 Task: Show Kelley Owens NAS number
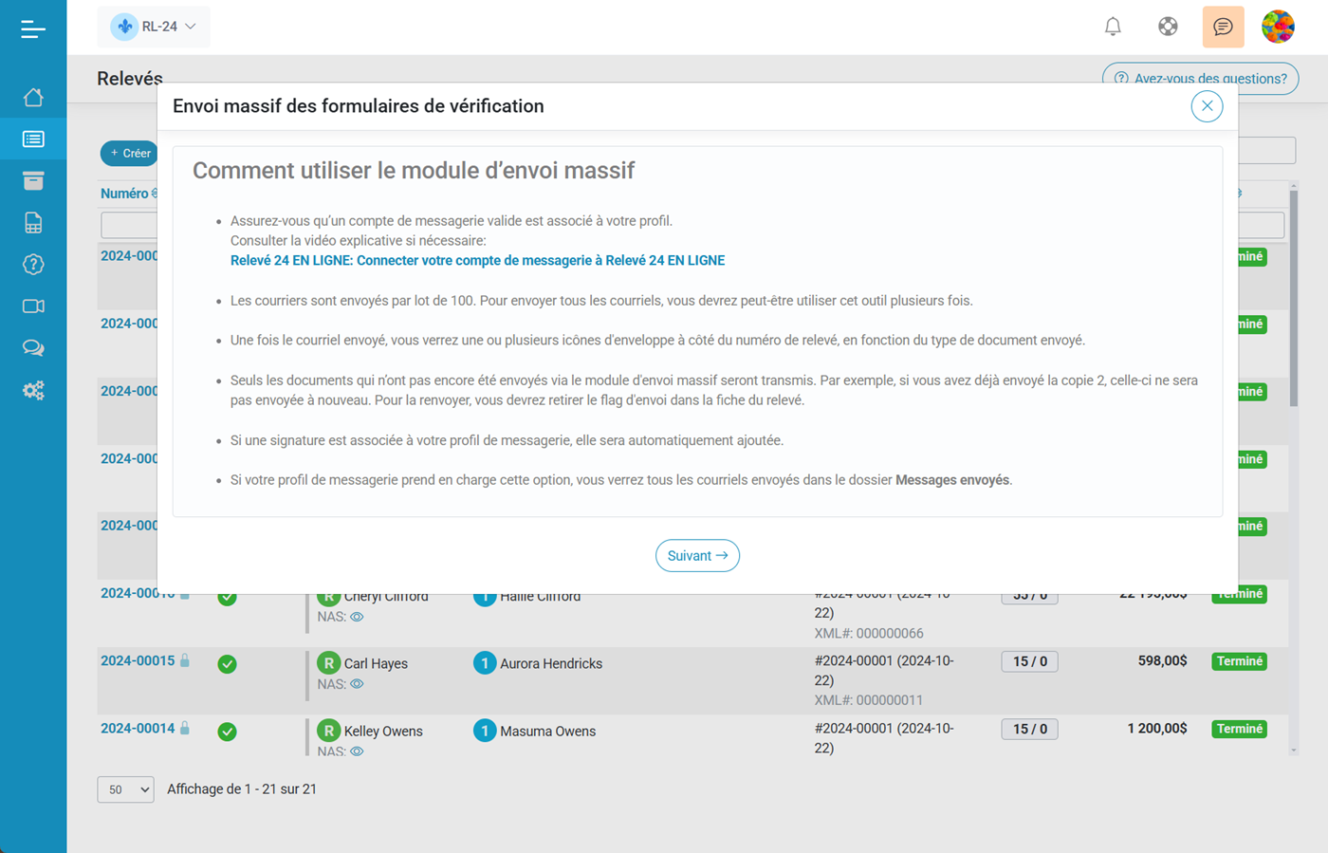(x=357, y=751)
